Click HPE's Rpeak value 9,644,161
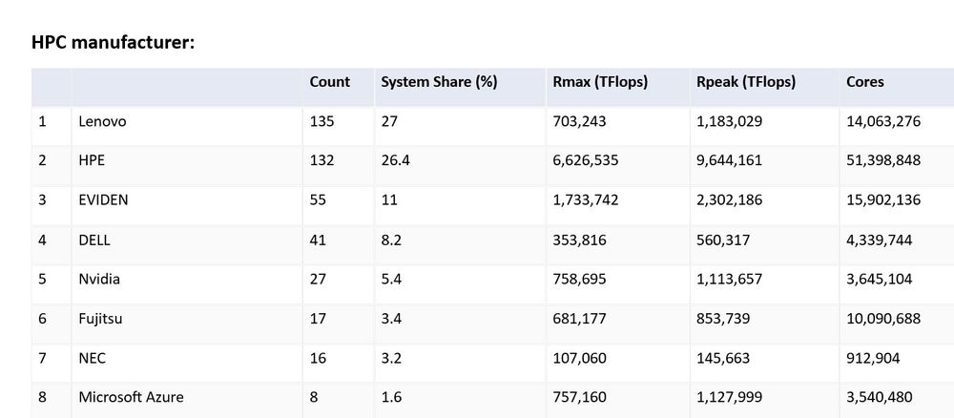This screenshot has width=954, height=418. point(730,160)
